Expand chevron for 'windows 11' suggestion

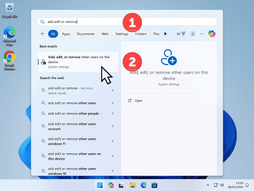pos(113,141)
